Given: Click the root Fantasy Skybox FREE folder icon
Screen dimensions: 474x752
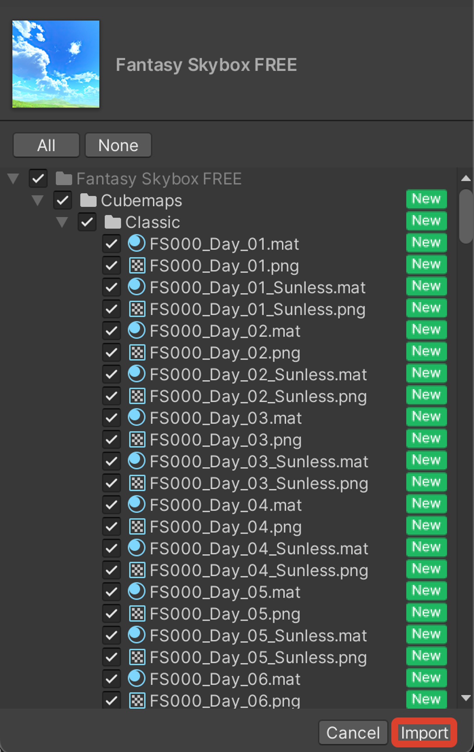Looking at the screenshot, I should click(x=64, y=178).
